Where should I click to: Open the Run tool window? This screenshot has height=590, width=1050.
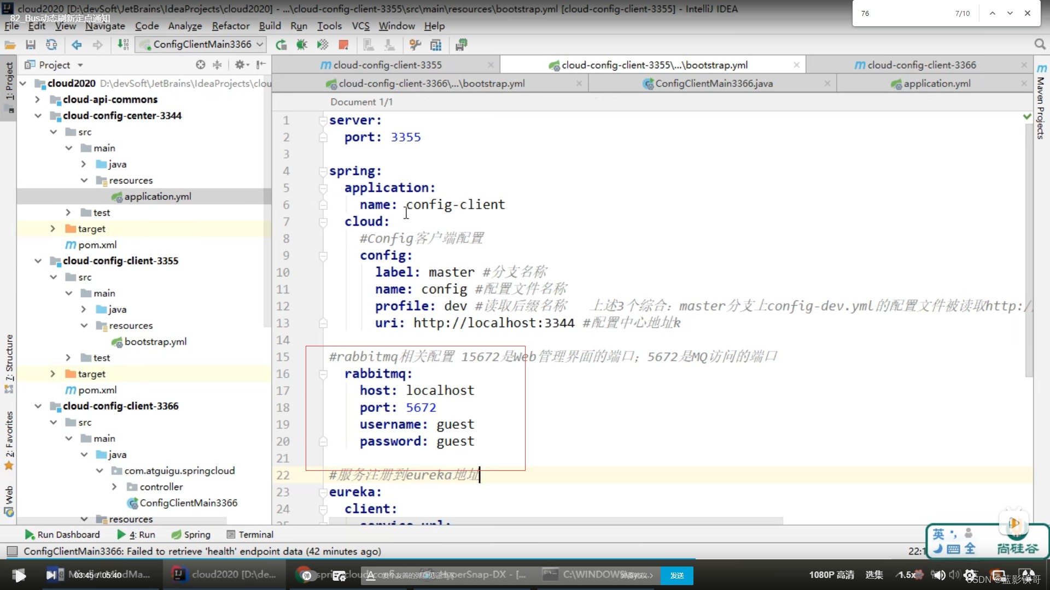(x=137, y=534)
